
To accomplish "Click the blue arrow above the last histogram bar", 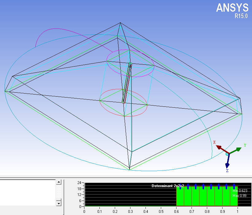I will [234, 186].
